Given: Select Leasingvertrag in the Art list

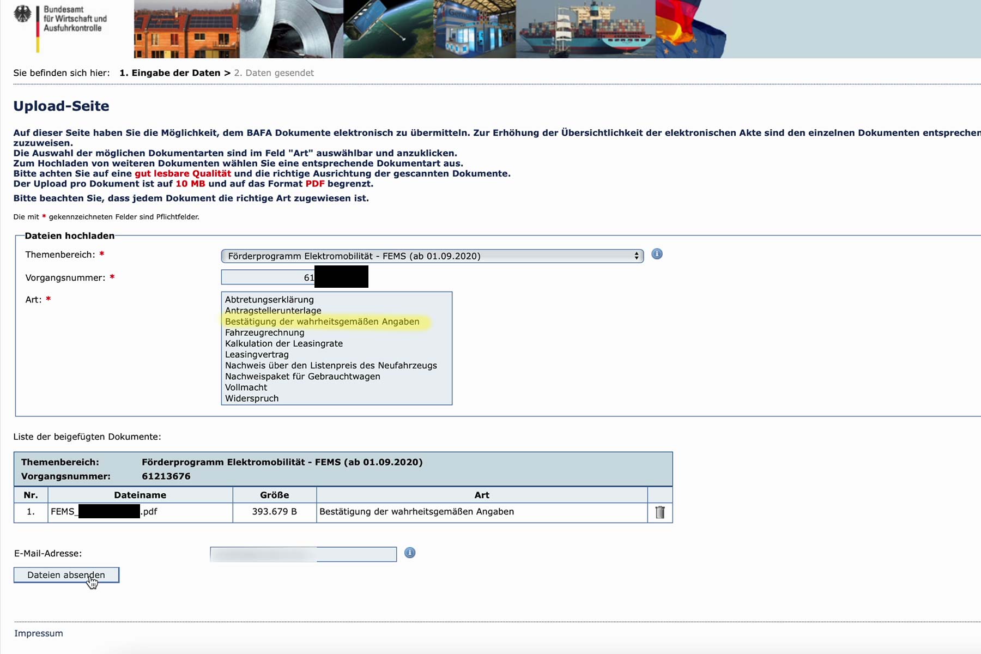Looking at the screenshot, I should coord(257,354).
